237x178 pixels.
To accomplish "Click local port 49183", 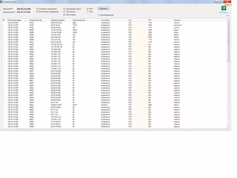I will click(x=31, y=25).
